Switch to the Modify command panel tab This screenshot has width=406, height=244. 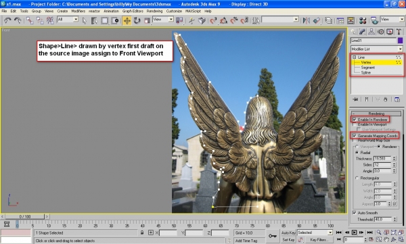tap(362, 32)
